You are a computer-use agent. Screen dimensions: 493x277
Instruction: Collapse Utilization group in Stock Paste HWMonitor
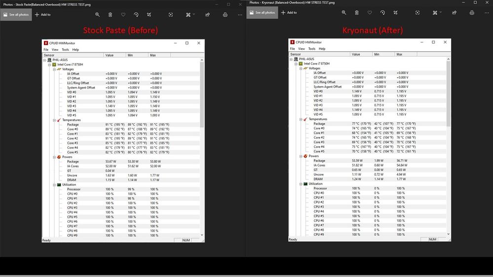coord(54,185)
